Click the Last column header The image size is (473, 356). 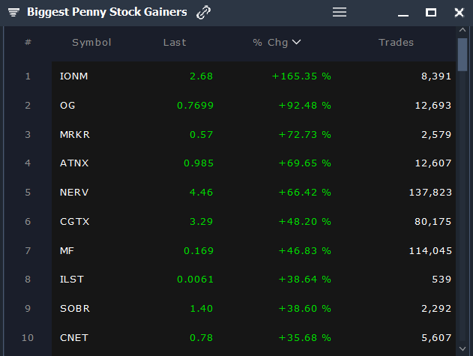pos(175,43)
